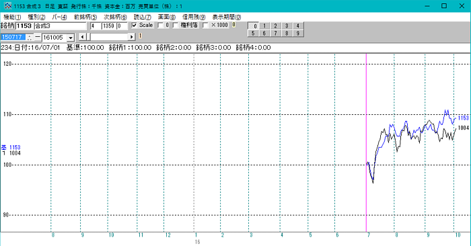Click number pad button 3
Viewport: 471px width, 246px height.
[x=287, y=26]
